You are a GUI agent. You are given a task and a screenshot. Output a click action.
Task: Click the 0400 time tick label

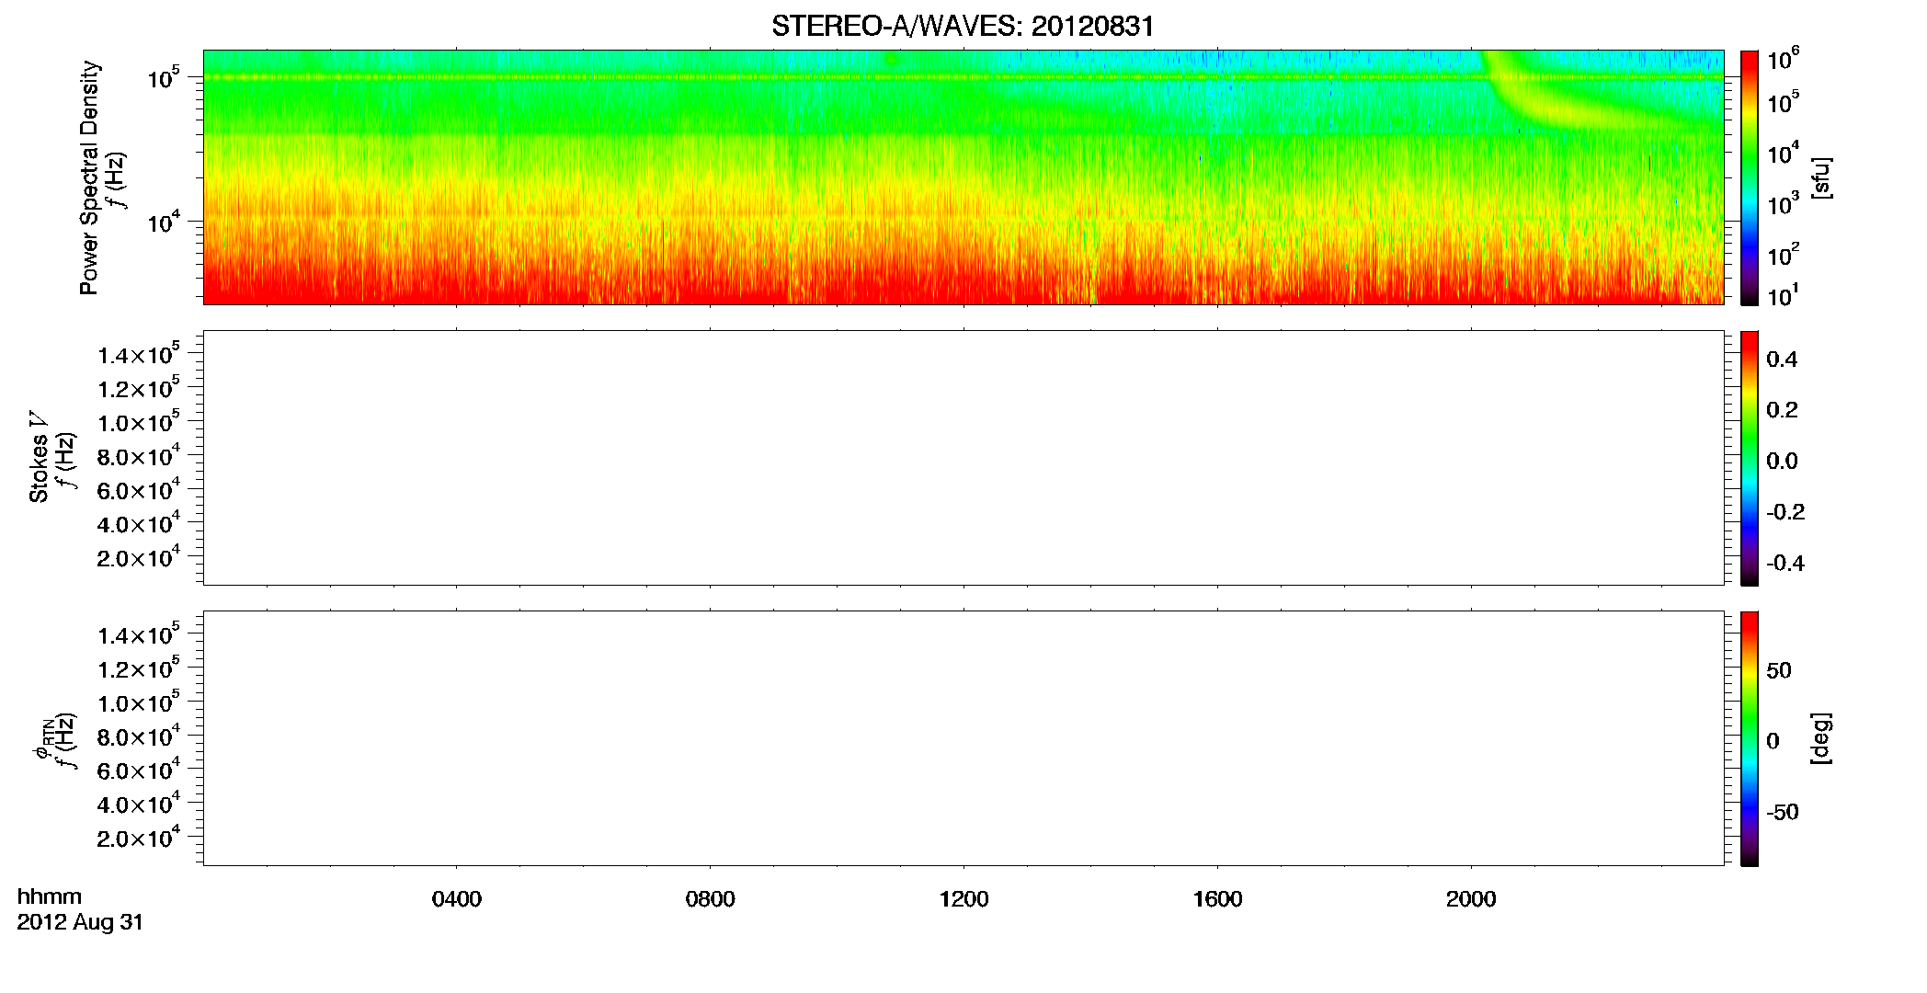click(x=457, y=899)
